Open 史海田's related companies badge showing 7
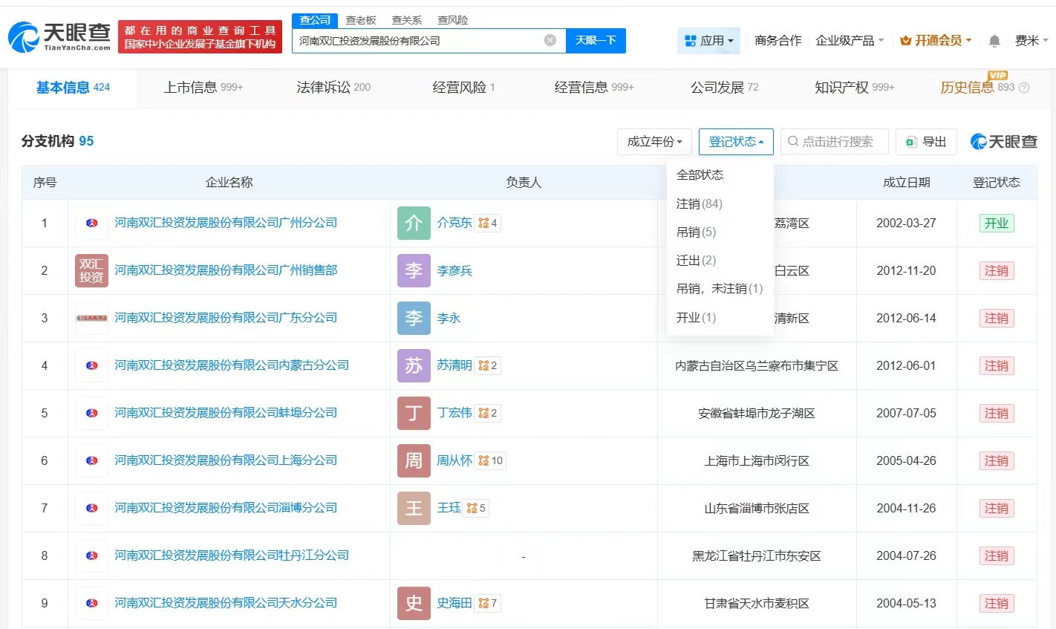The height and width of the screenshot is (629, 1056). [x=488, y=603]
